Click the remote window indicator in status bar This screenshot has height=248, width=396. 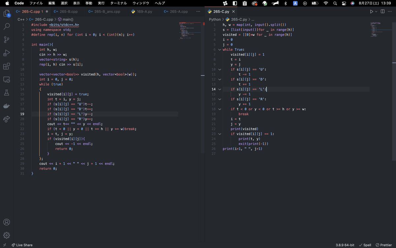[x=5, y=245]
